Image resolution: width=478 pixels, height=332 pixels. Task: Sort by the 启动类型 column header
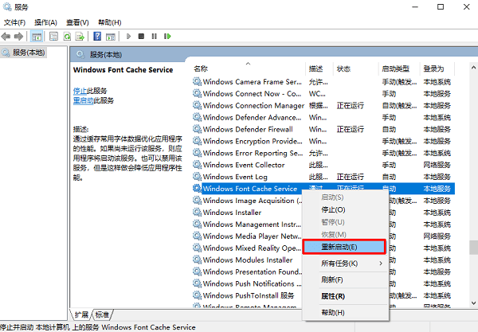[399, 68]
